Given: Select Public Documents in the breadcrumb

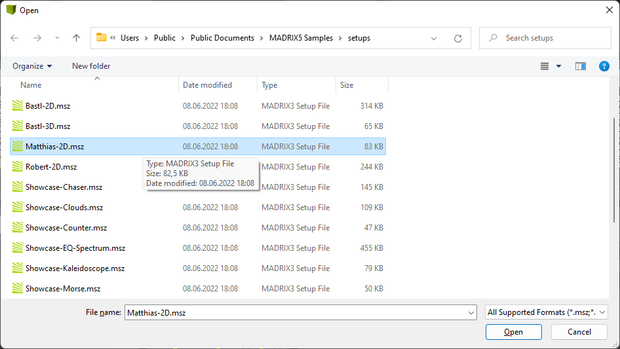Looking at the screenshot, I should (222, 38).
